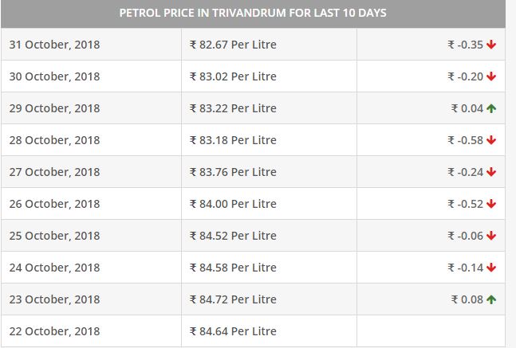Click red down arrow for 26 October

pyautogui.click(x=491, y=204)
